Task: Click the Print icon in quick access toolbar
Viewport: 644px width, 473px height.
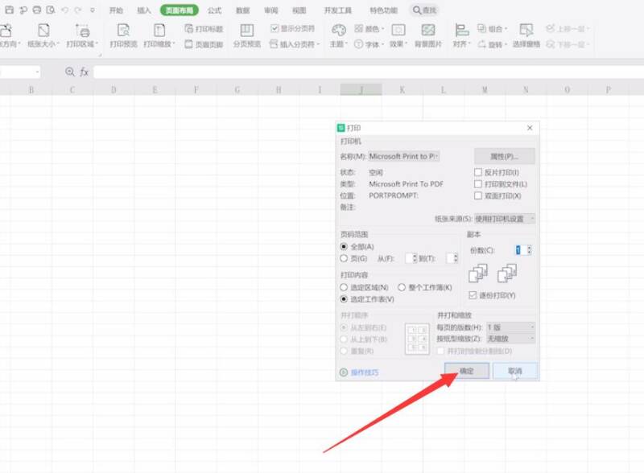Action: 37,10
